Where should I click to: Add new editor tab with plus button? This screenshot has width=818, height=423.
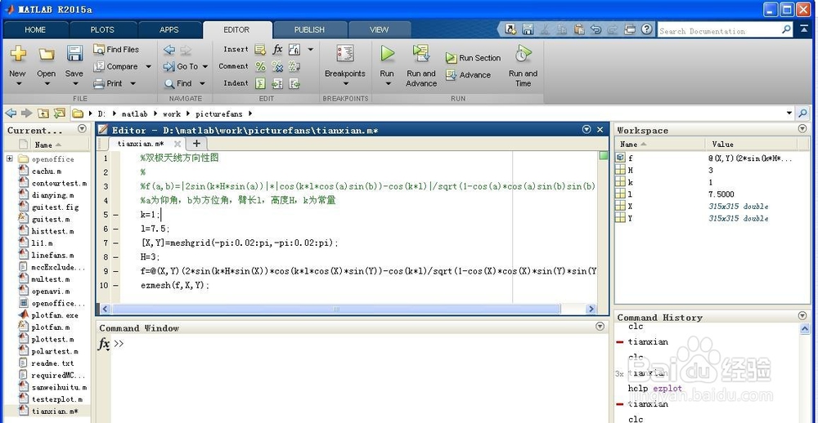[196, 143]
